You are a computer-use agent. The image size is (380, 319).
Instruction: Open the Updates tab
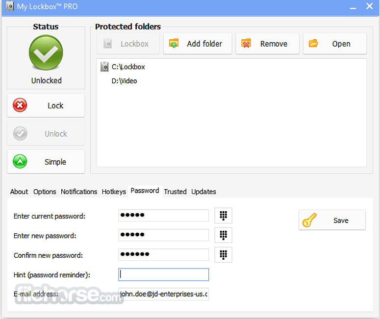pyautogui.click(x=203, y=192)
